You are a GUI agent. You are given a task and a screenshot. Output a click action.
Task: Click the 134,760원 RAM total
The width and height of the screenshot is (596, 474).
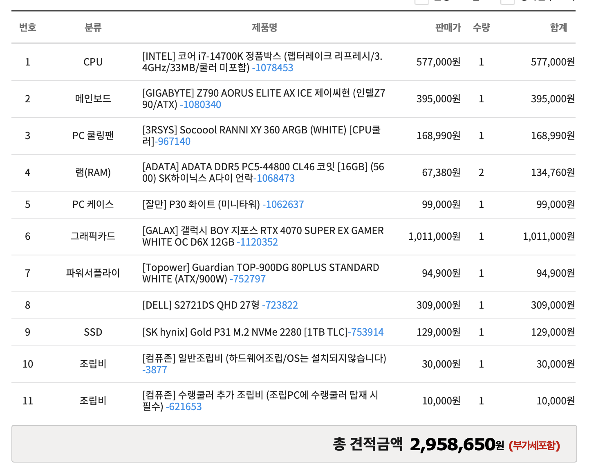[553, 173]
